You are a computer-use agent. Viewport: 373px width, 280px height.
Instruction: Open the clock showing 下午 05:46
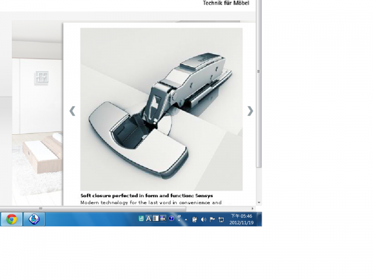point(241,219)
